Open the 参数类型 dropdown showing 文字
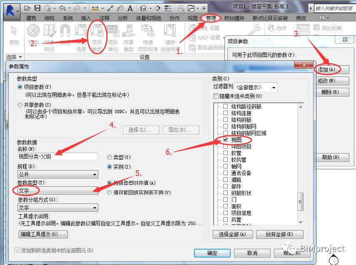356x265 pixels. [x=58, y=191]
